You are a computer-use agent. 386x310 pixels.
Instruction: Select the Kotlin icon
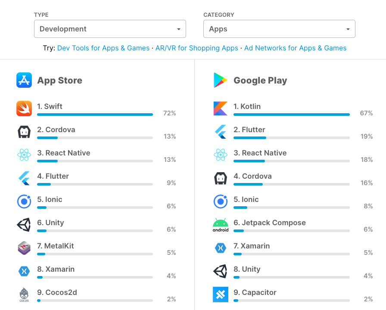click(221, 108)
